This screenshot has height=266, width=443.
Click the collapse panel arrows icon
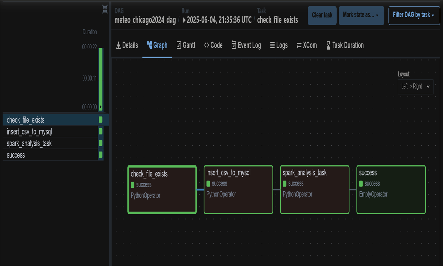tap(105, 9)
